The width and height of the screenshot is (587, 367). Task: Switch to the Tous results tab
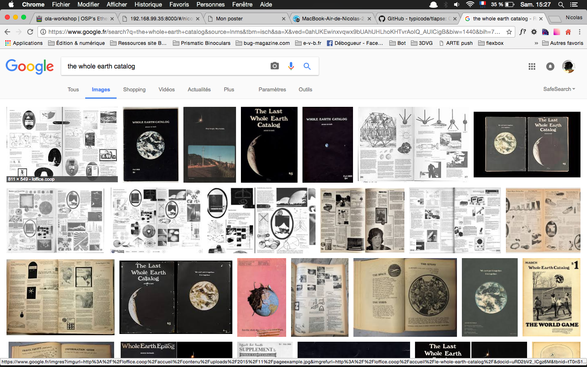pyautogui.click(x=73, y=89)
